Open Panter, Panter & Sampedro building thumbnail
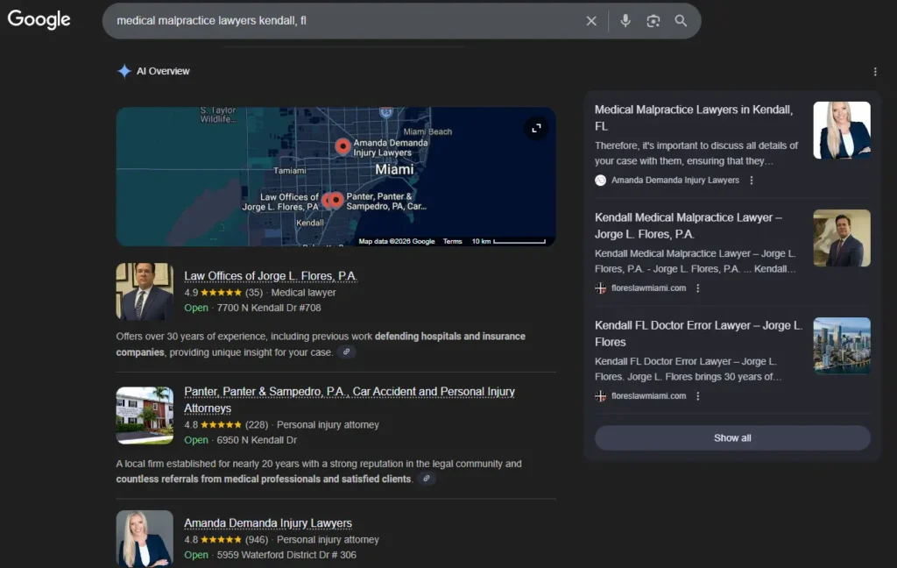Viewport: 897px width, 568px height. [145, 415]
